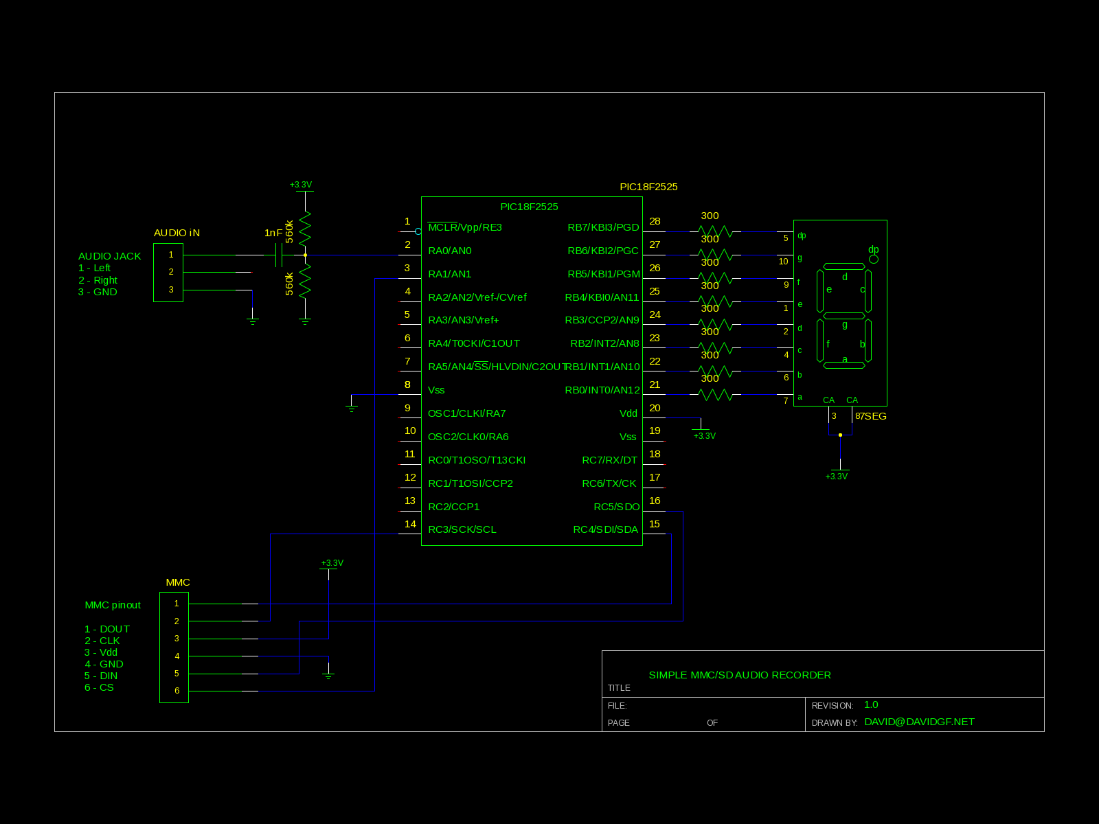Click the RC5/SDO pin label

[x=617, y=507]
